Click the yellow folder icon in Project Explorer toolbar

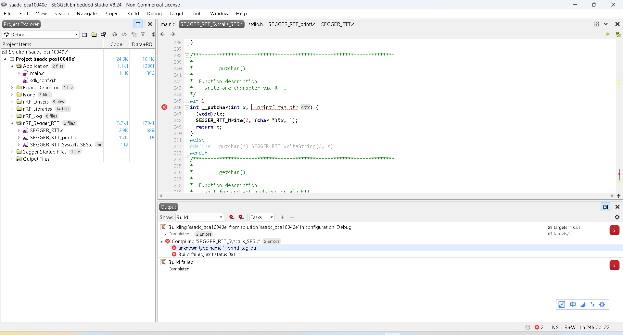(x=94, y=35)
